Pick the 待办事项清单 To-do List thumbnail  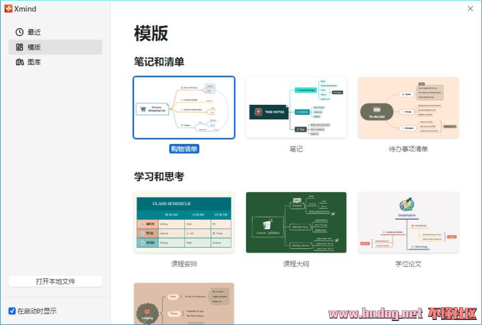[408, 108]
